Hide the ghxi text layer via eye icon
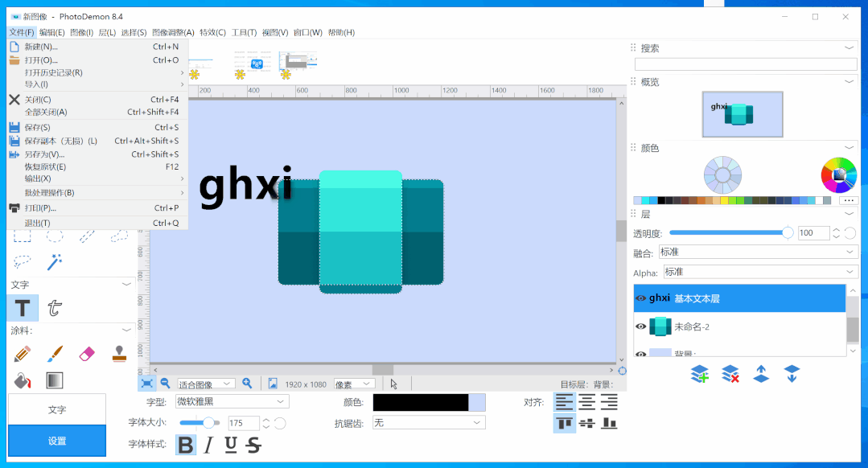This screenshot has height=468, width=868. 641,298
